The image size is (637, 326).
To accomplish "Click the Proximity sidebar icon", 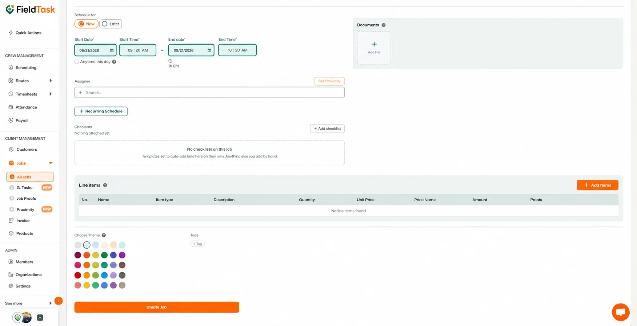I will [x=12, y=209].
